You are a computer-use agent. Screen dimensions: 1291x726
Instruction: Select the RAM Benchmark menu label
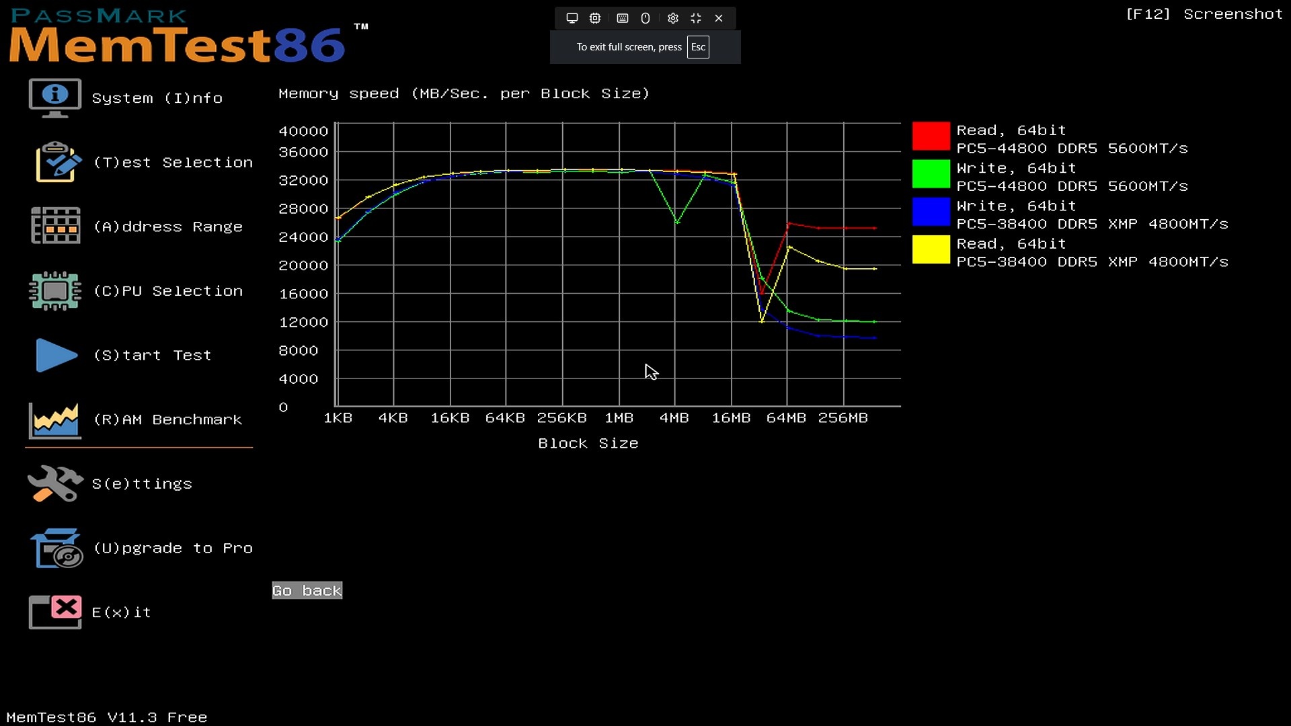coord(167,419)
